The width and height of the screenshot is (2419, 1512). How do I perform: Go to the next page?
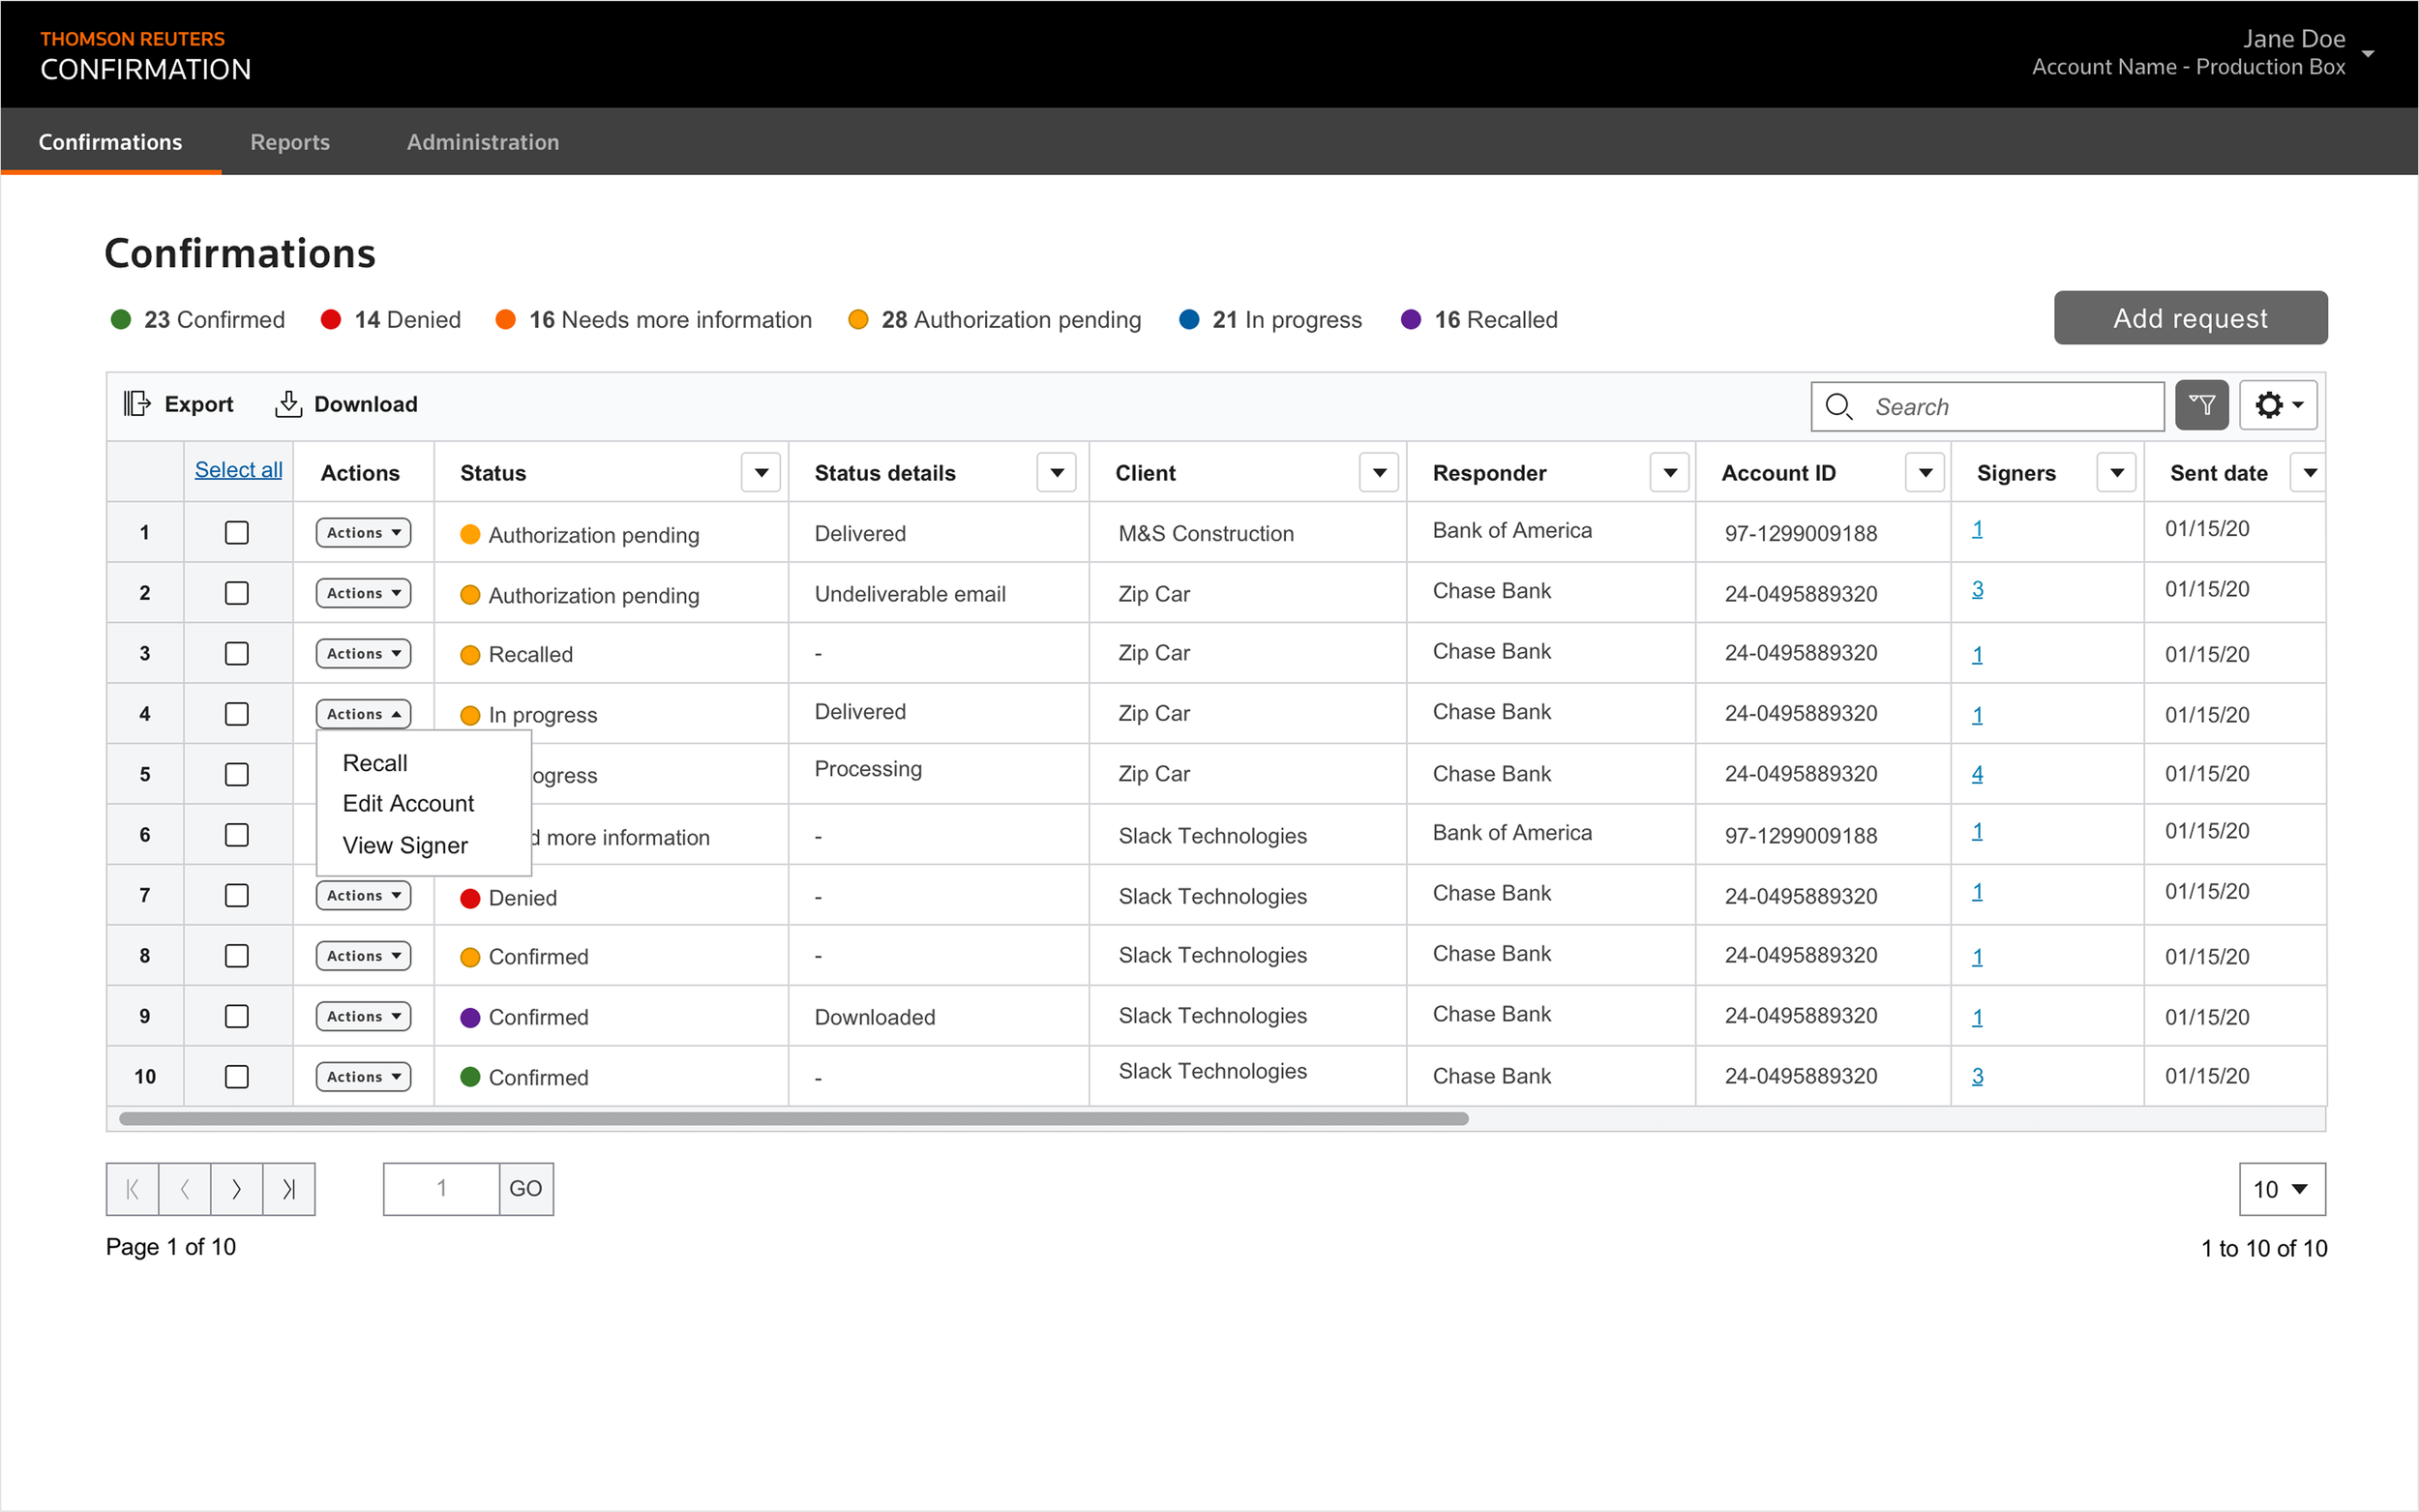pyautogui.click(x=237, y=1189)
